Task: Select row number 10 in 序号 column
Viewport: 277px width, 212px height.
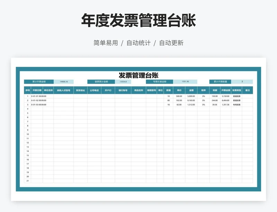Action: (x=28, y=134)
